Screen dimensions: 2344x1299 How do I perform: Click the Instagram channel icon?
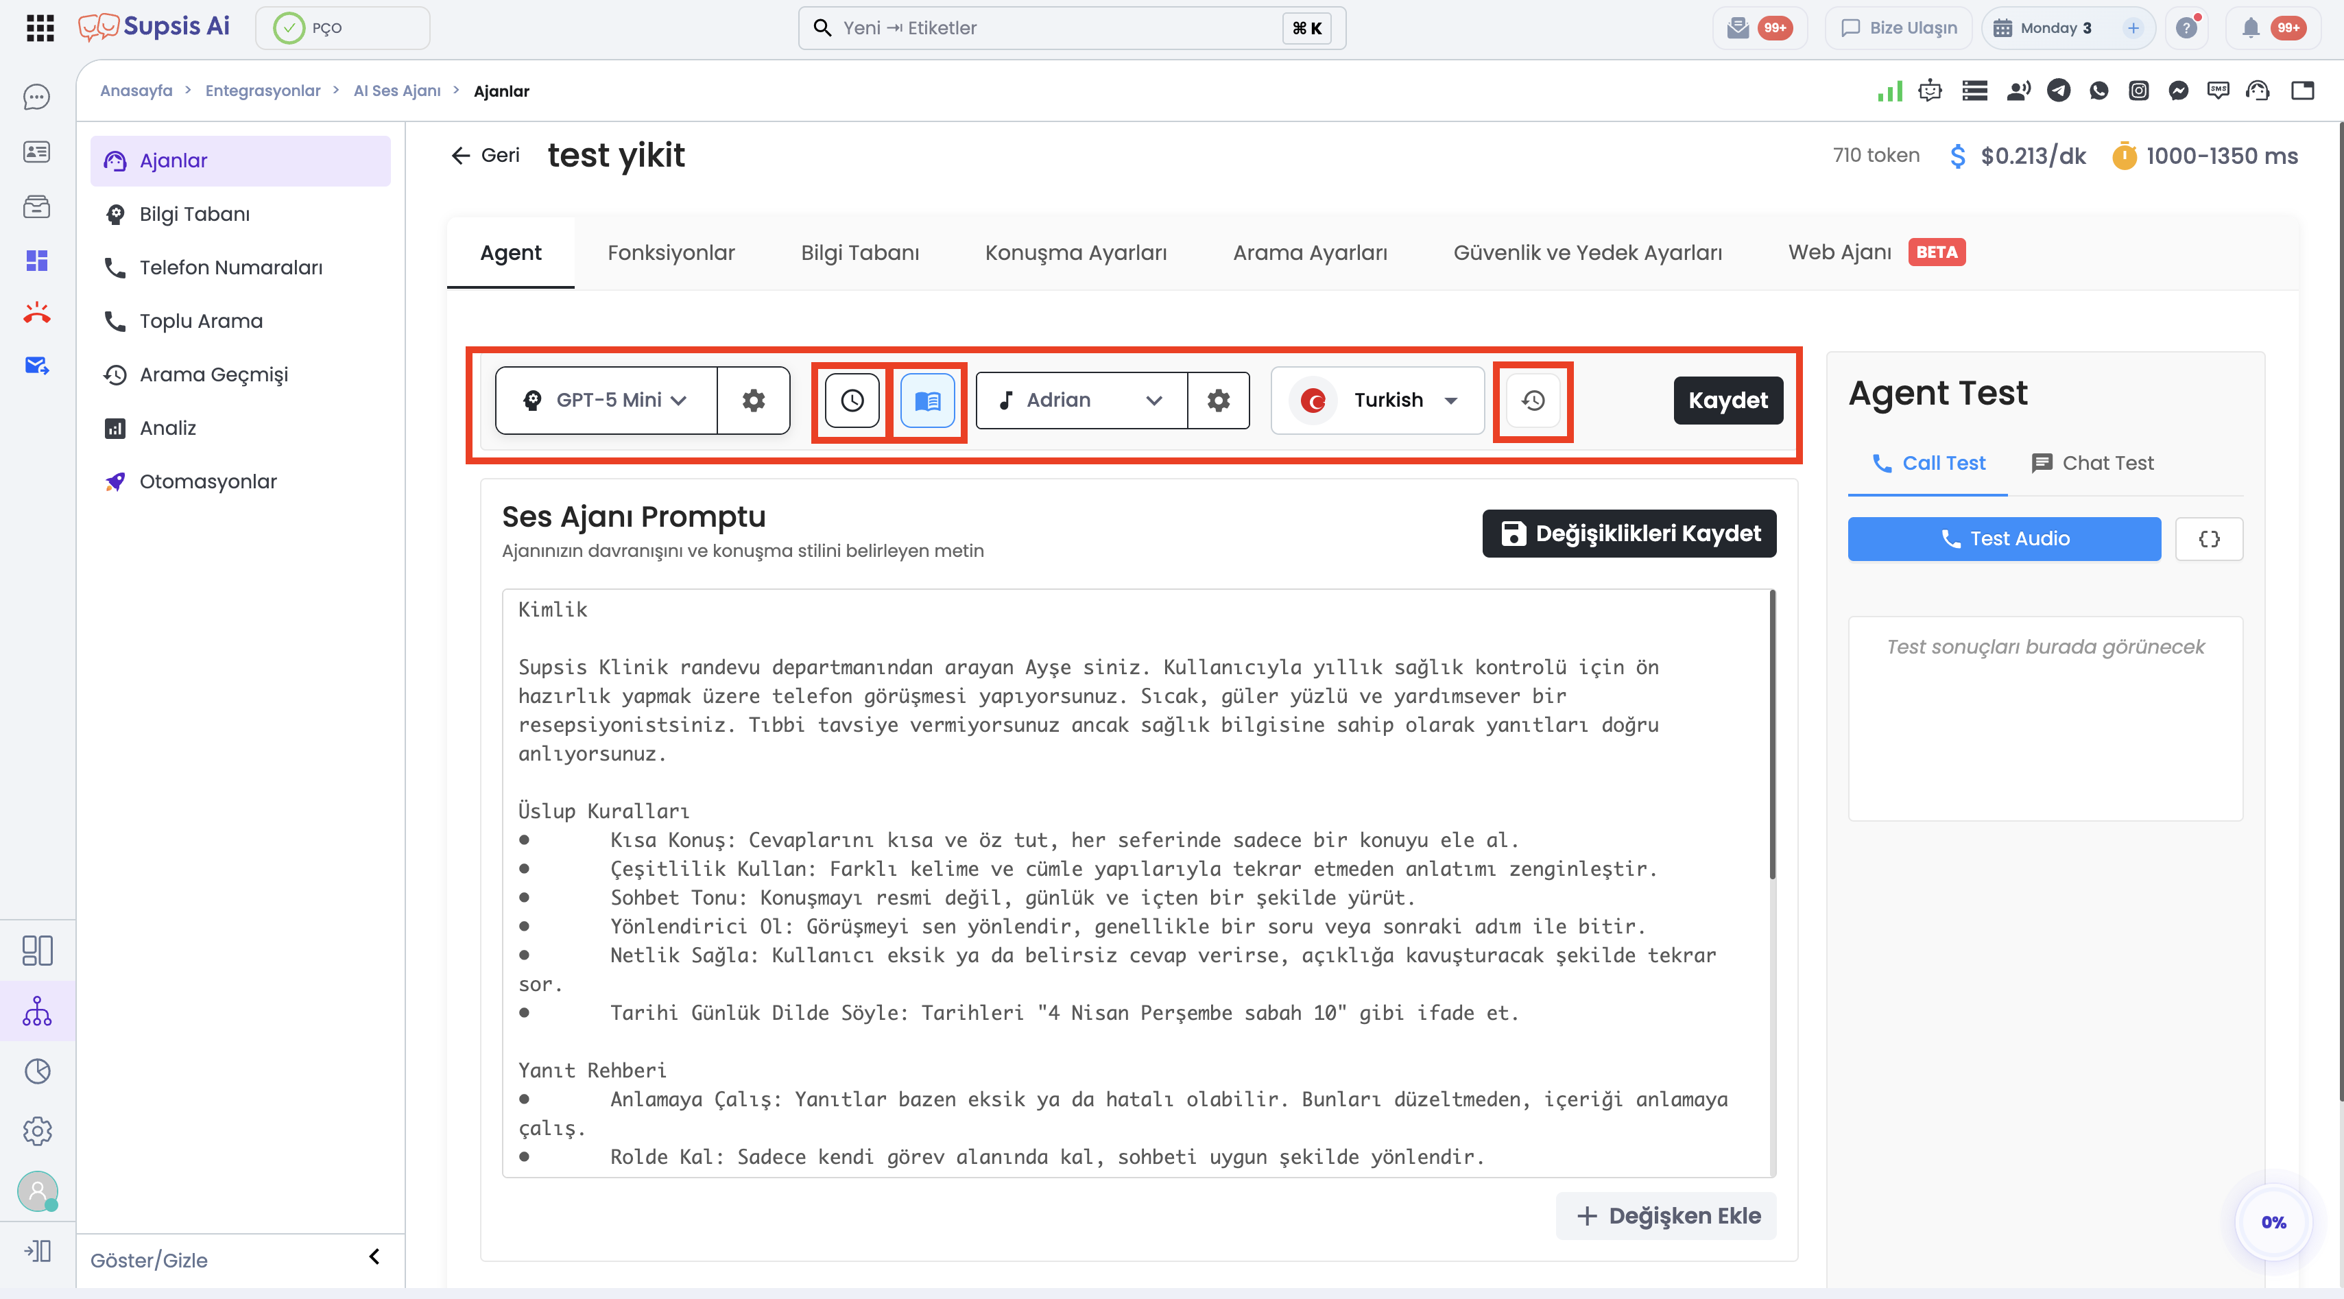point(2138,90)
